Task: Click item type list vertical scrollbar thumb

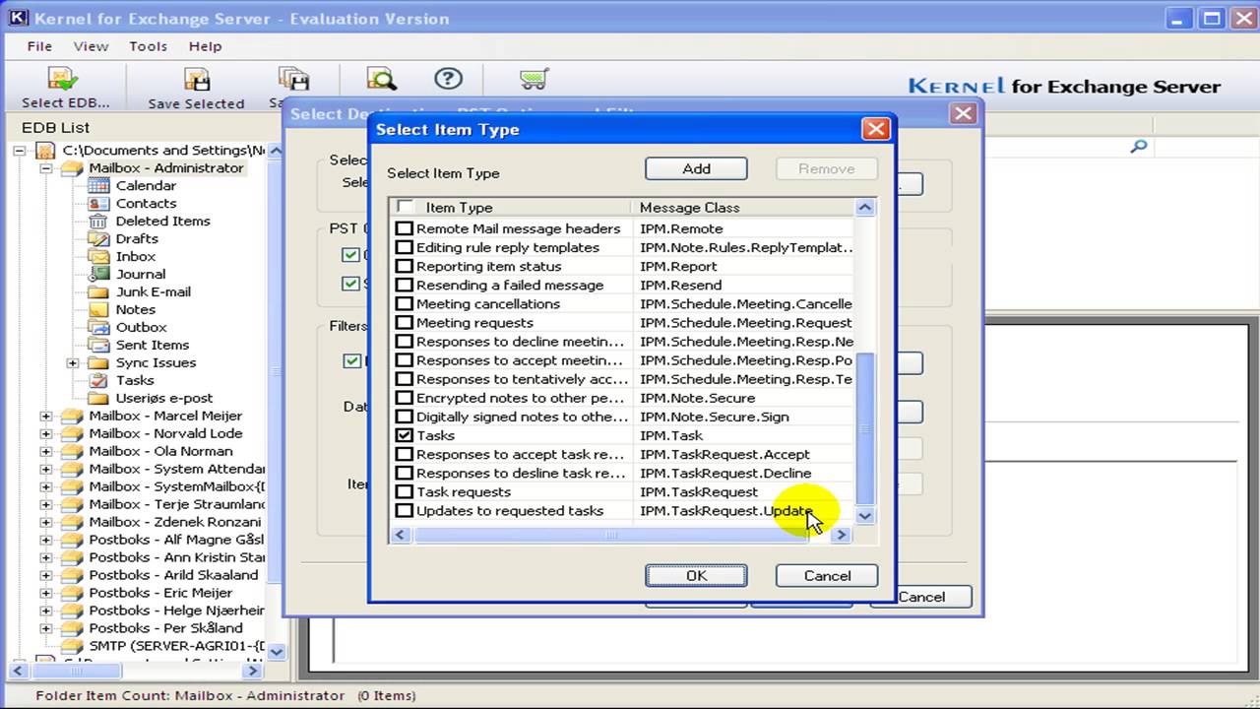Action: coord(865,428)
